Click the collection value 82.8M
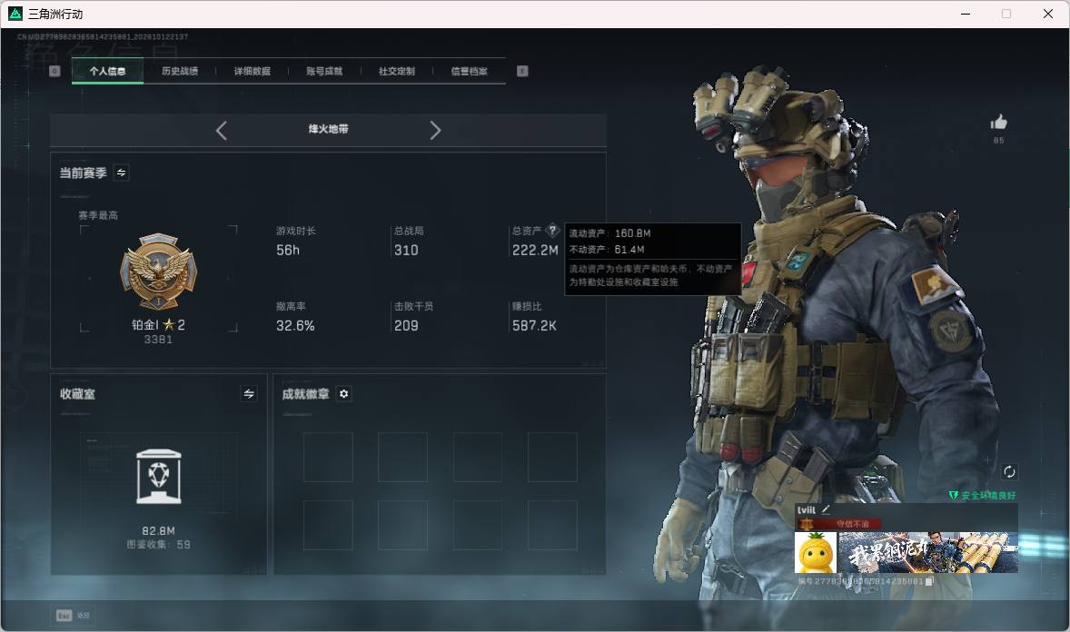This screenshot has width=1070, height=632. click(158, 530)
